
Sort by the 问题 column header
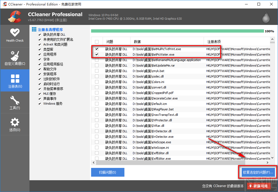click(x=116, y=42)
